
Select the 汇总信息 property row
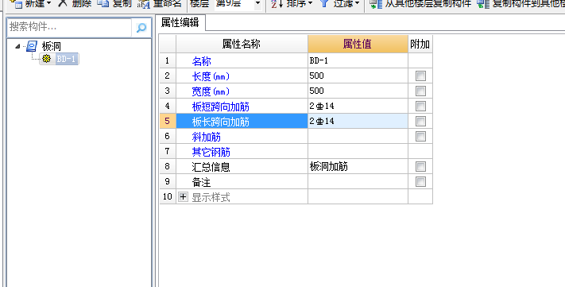[242, 167]
